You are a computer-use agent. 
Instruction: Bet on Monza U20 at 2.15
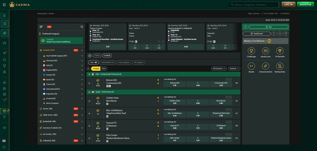pos(175,84)
